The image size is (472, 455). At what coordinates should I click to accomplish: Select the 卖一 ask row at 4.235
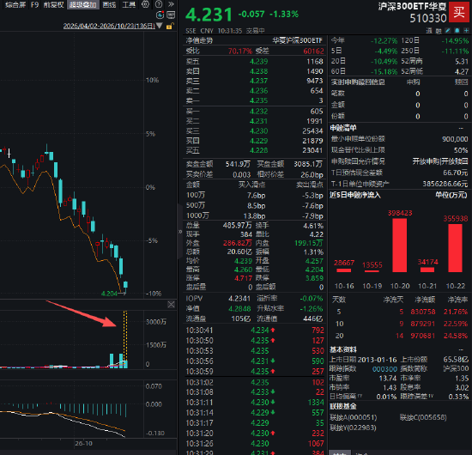[x=254, y=100]
